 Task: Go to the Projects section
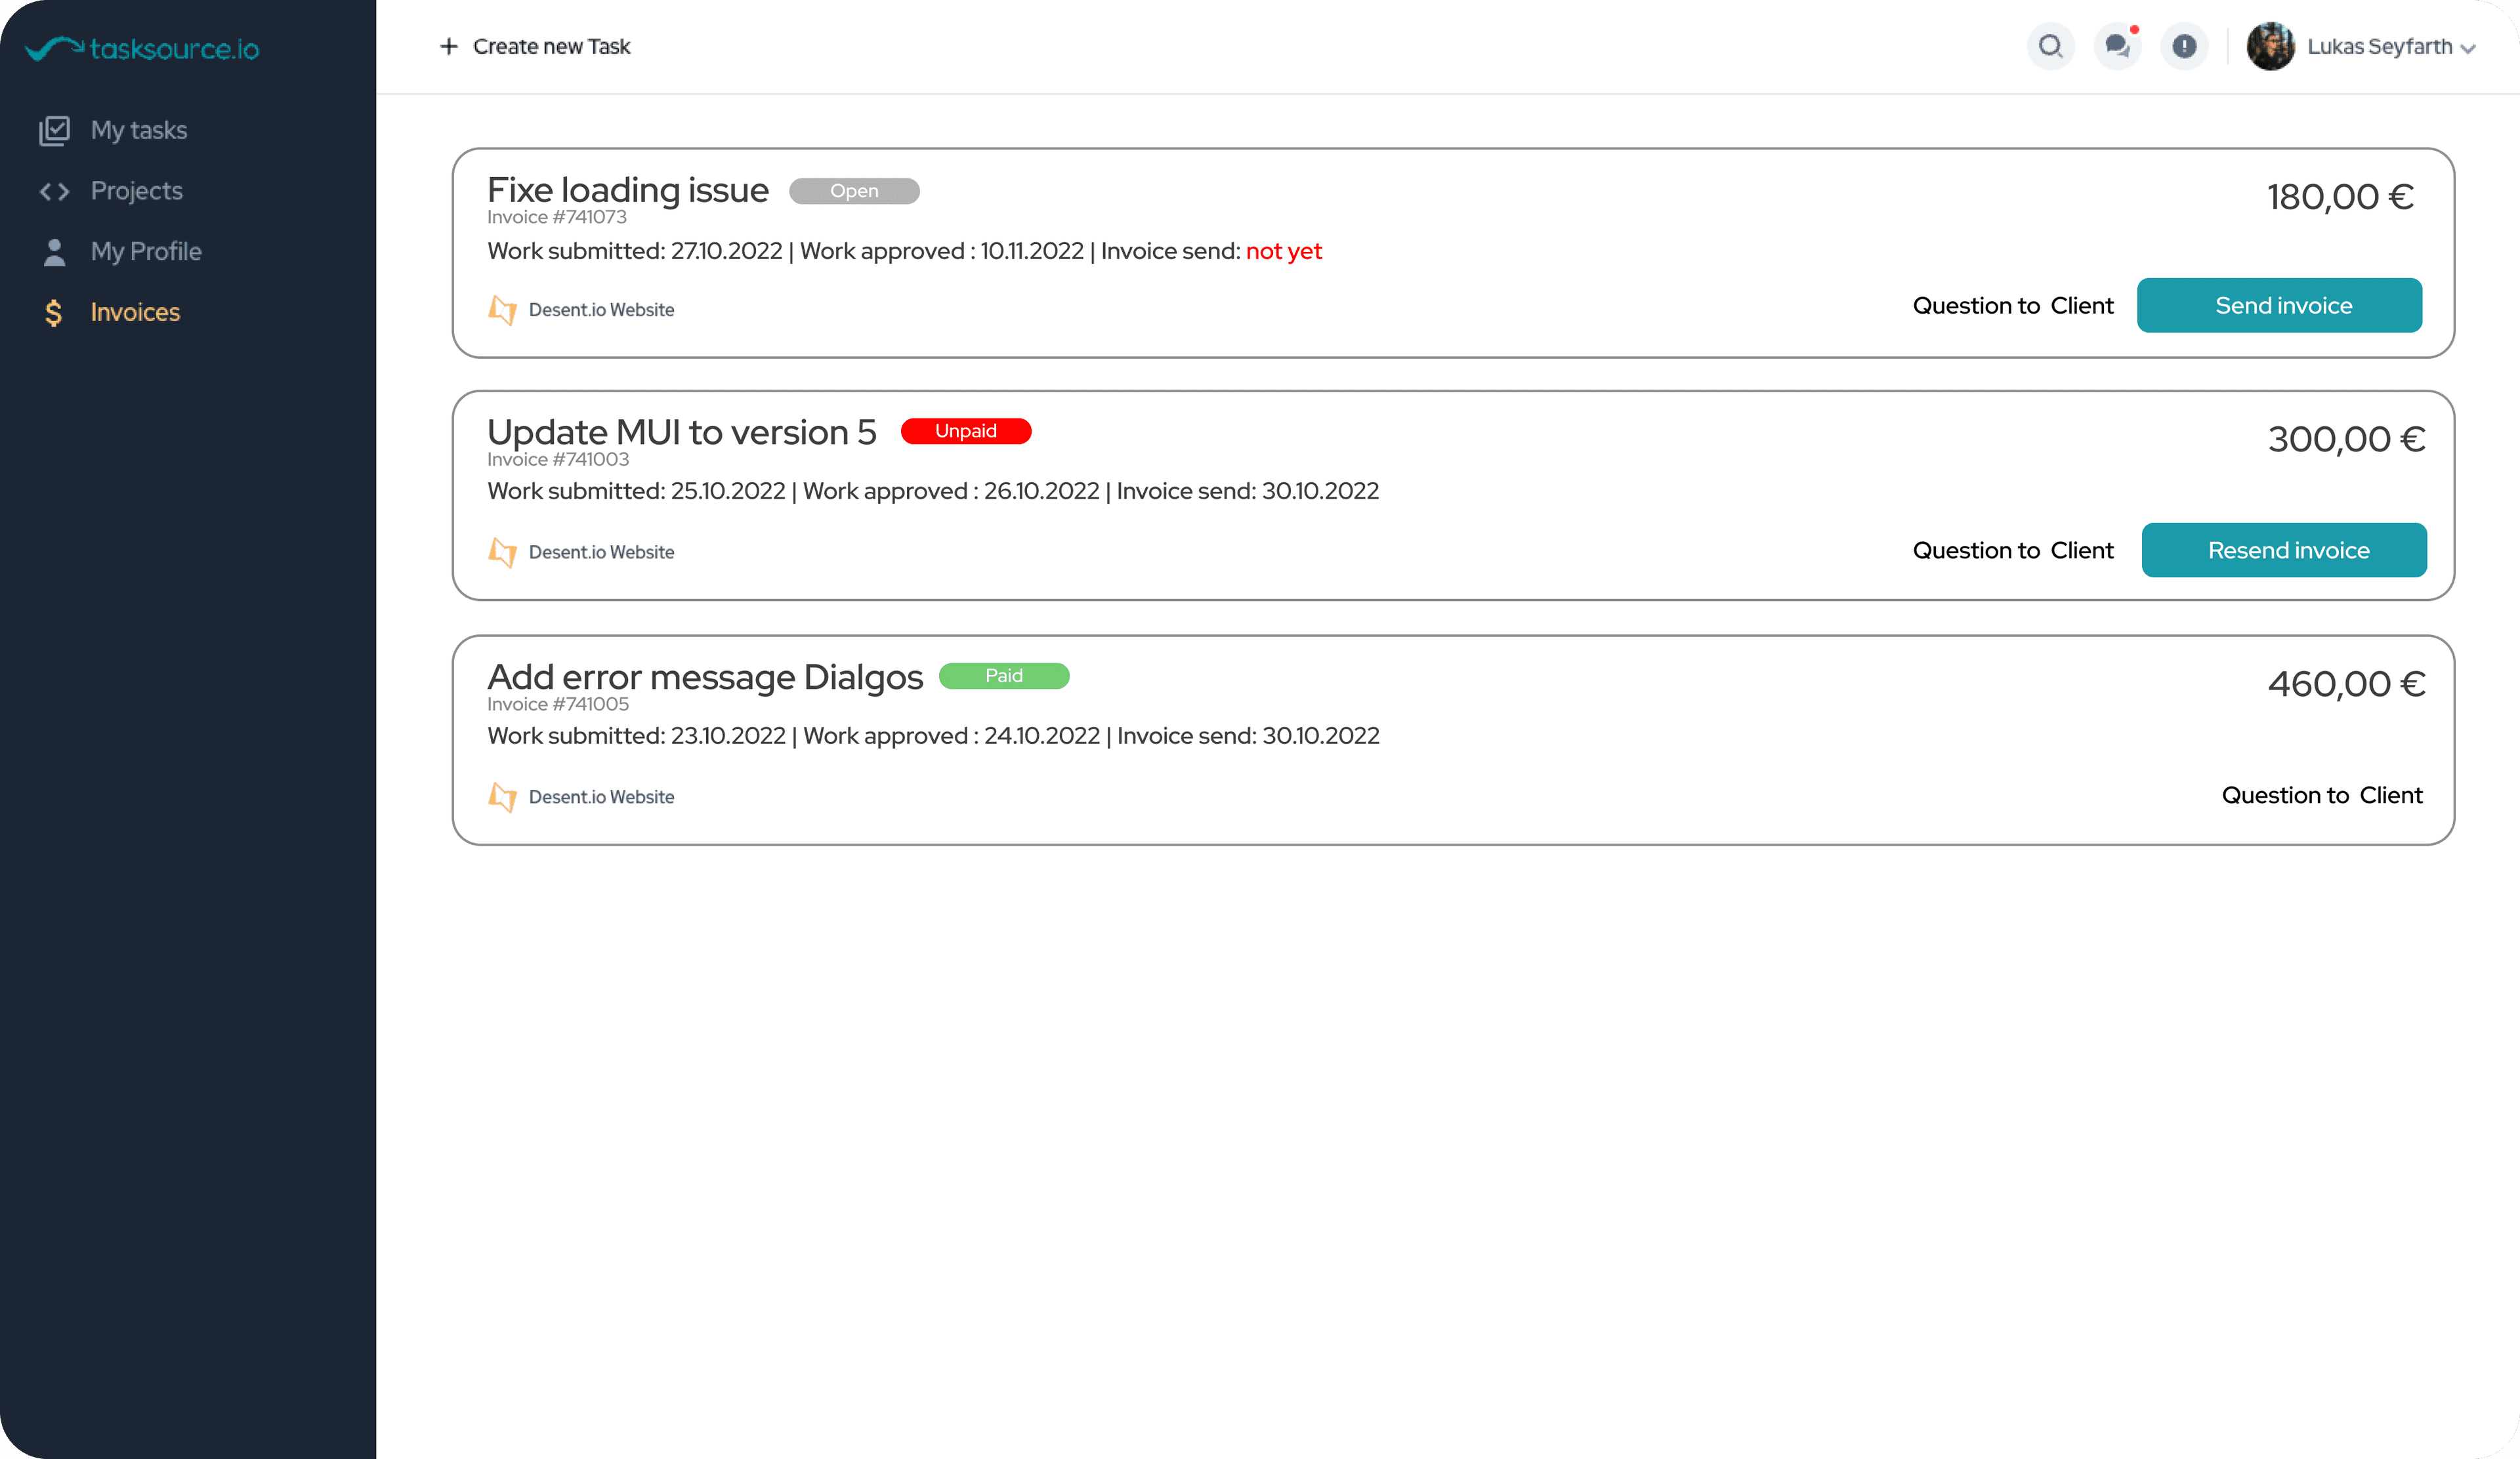(x=137, y=191)
